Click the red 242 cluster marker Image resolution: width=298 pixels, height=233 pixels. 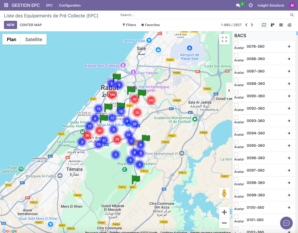pyautogui.click(x=151, y=100)
